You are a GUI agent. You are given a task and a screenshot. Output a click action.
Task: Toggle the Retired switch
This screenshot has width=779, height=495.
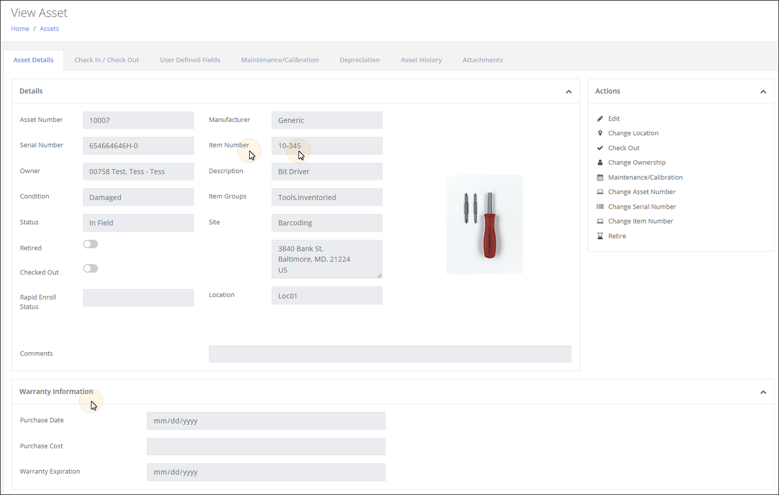90,244
